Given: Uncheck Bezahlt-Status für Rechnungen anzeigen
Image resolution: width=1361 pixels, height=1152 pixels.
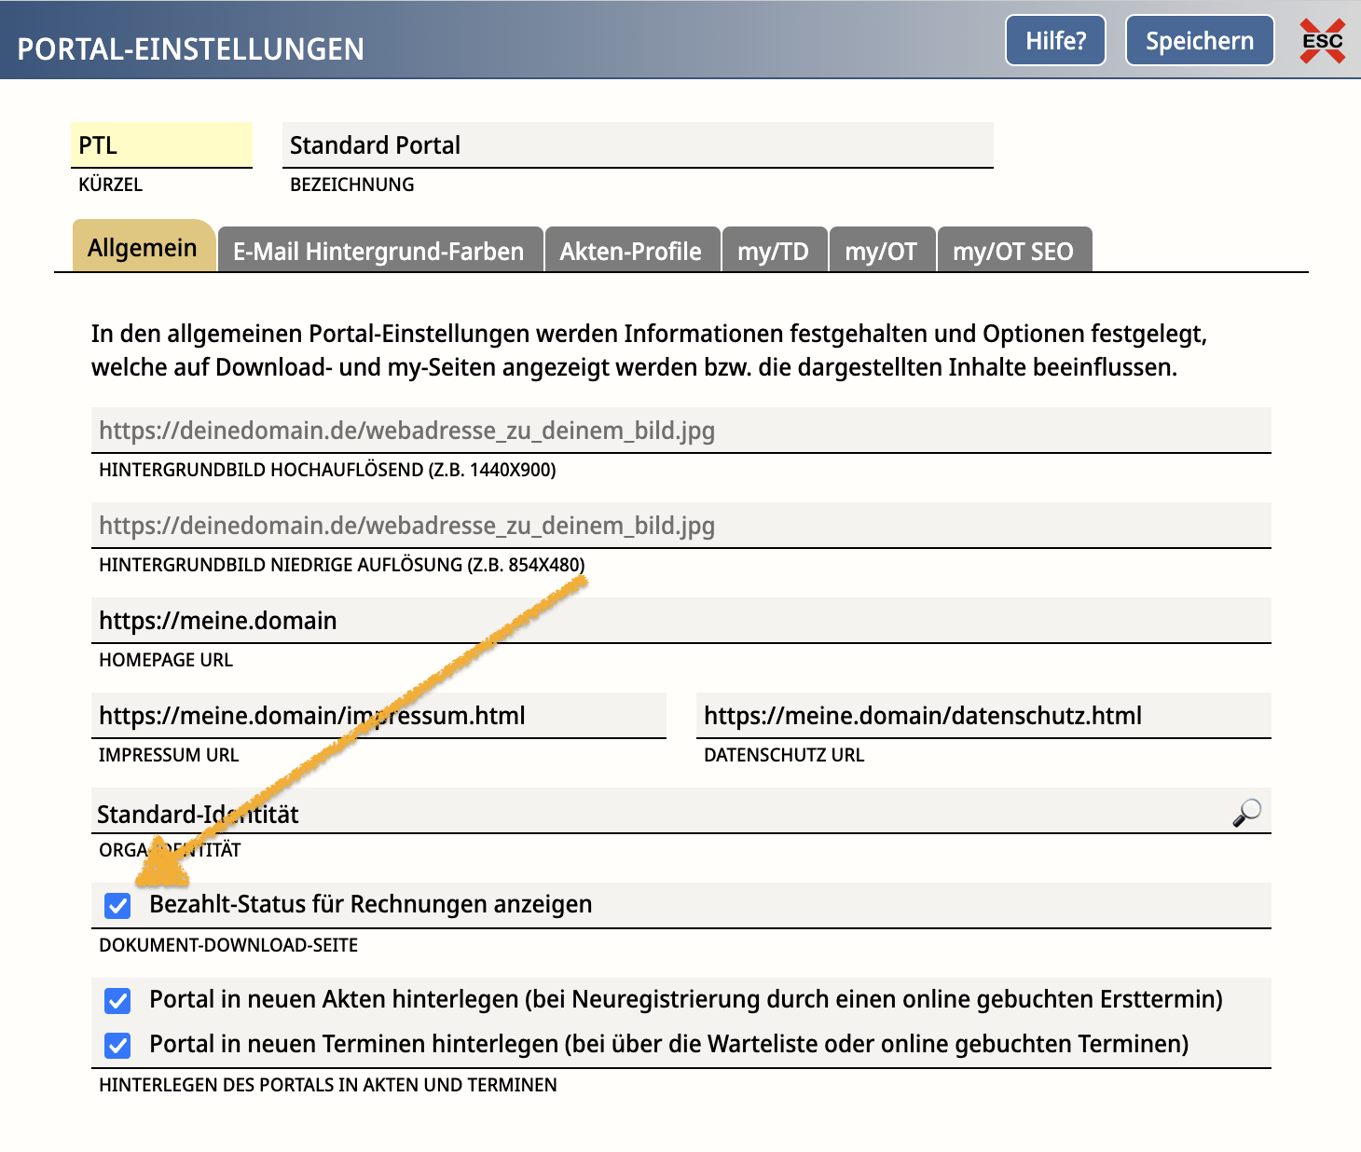Looking at the screenshot, I should coord(118,905).
